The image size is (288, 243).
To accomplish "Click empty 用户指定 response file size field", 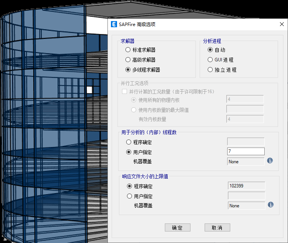I will pyautogui.click(x=246, y=195).
